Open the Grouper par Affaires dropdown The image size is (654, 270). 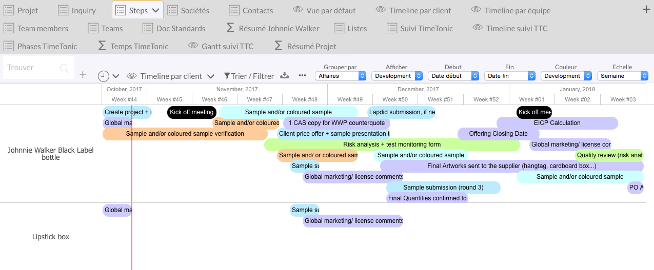(341, 76)
